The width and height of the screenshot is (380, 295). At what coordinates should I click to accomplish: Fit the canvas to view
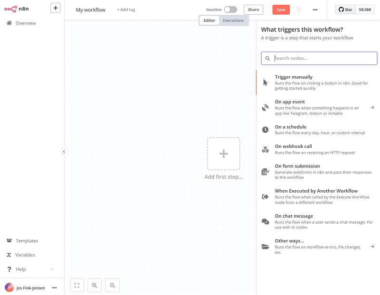click(77, 286)
